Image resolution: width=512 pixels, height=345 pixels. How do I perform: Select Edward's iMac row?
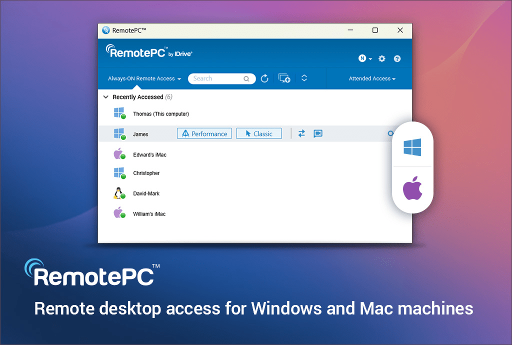(x=254, y=154)
